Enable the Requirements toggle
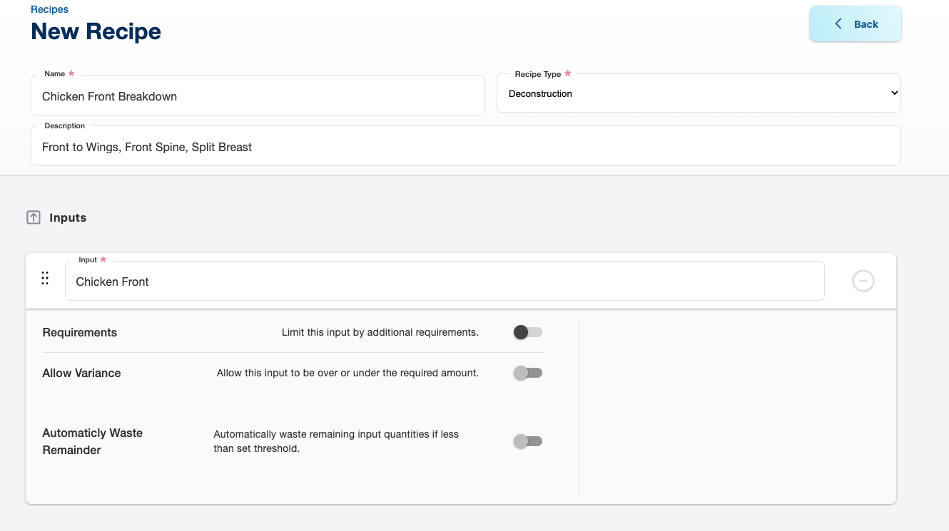Screen dimensions: 949x531 [x=528, y=332]
